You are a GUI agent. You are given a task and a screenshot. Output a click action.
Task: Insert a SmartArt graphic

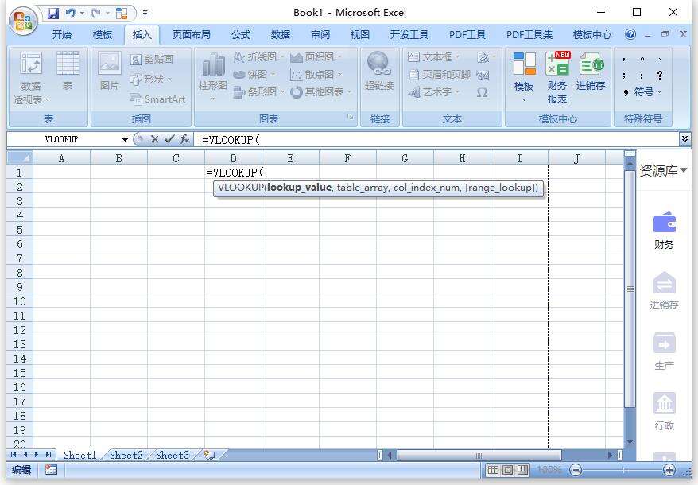click(157, 99)
